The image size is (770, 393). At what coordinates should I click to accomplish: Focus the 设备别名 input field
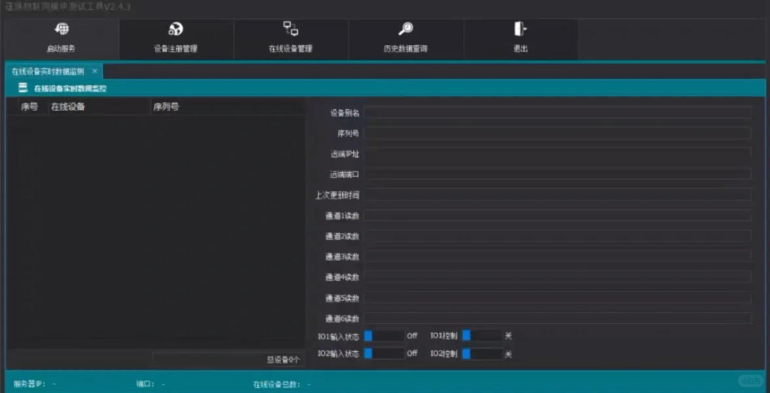click(557, 113)
